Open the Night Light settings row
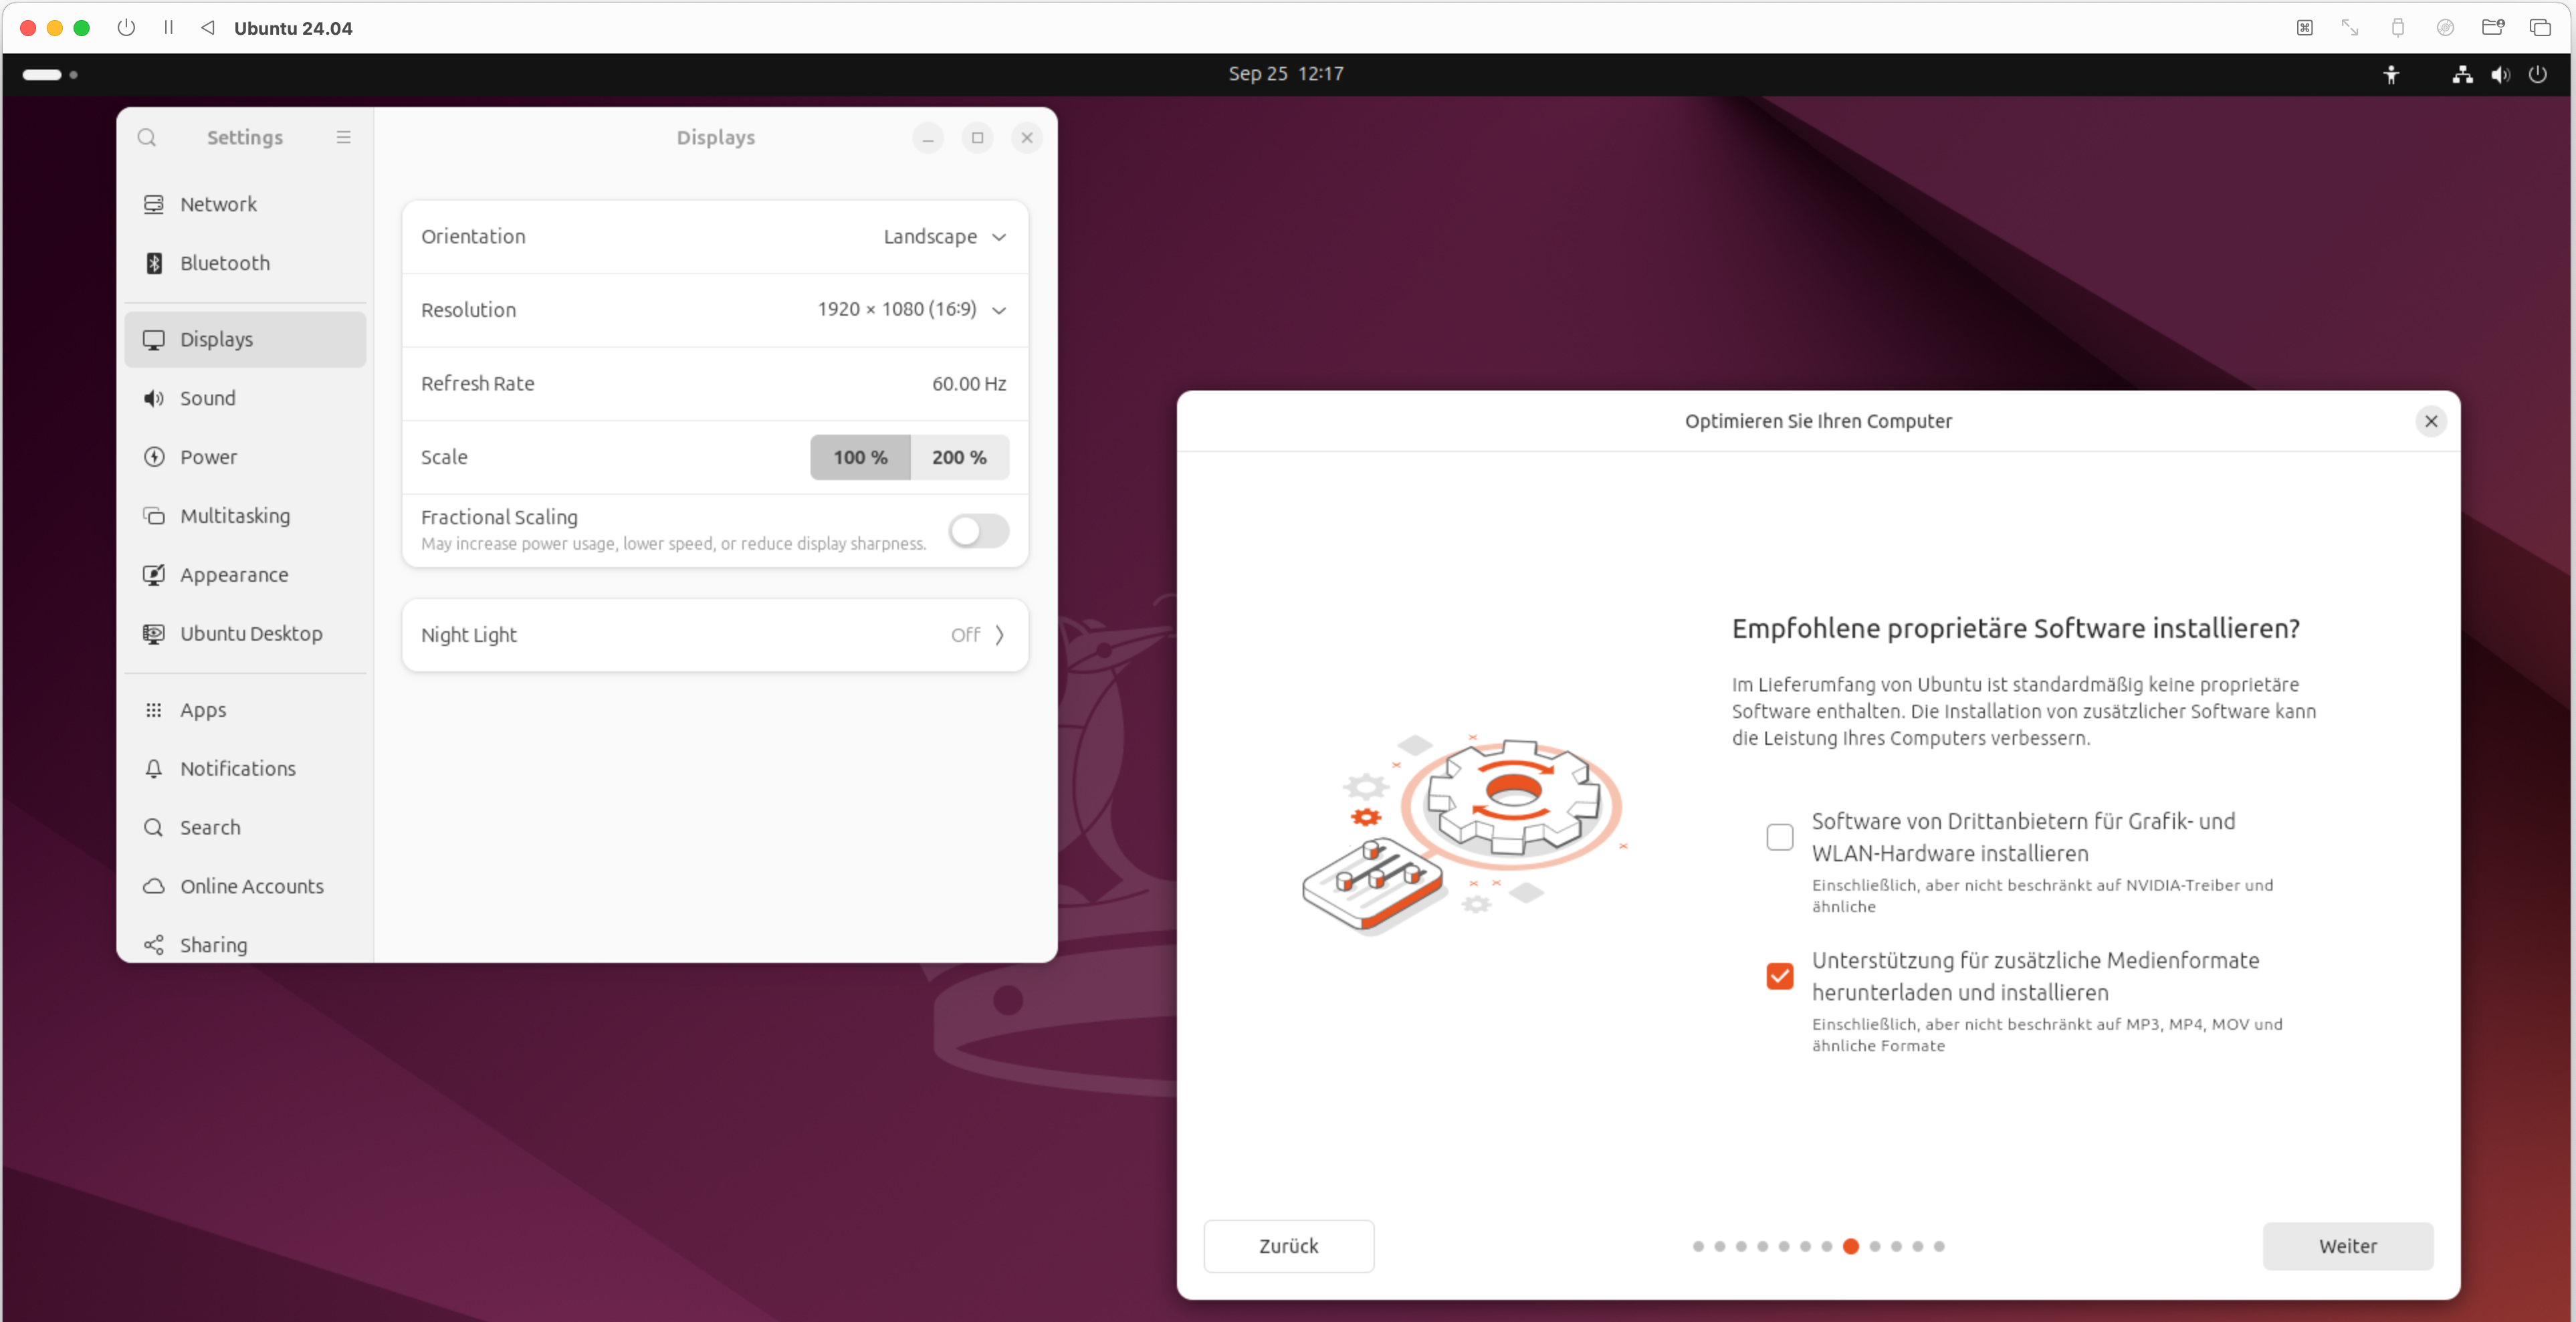 [x=715, y=635]
